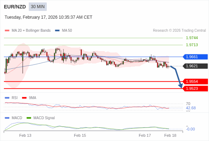Click Research © 2026 Trading Central text

179,31
